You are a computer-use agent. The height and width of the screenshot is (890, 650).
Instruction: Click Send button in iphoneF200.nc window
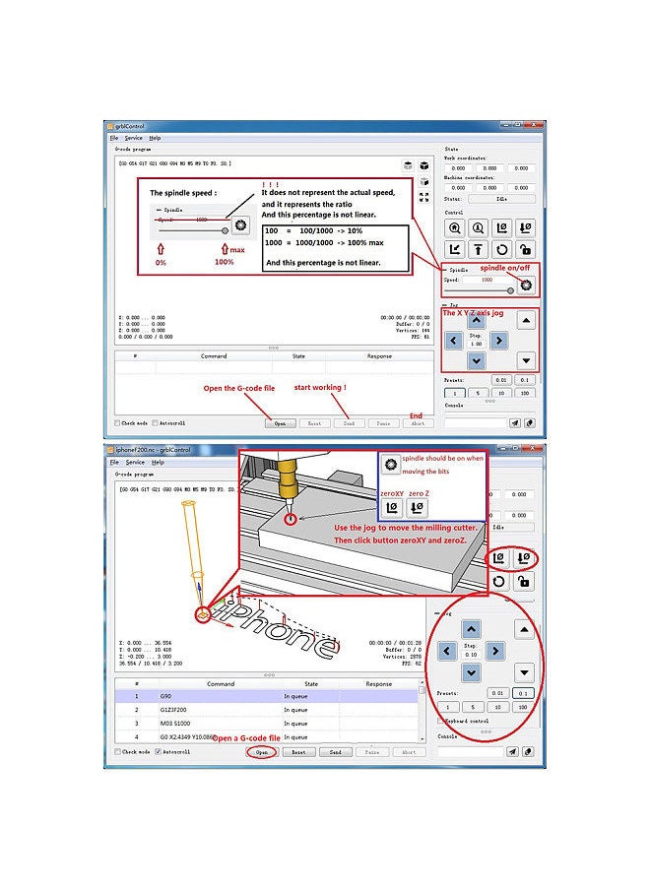coord(336,752)
